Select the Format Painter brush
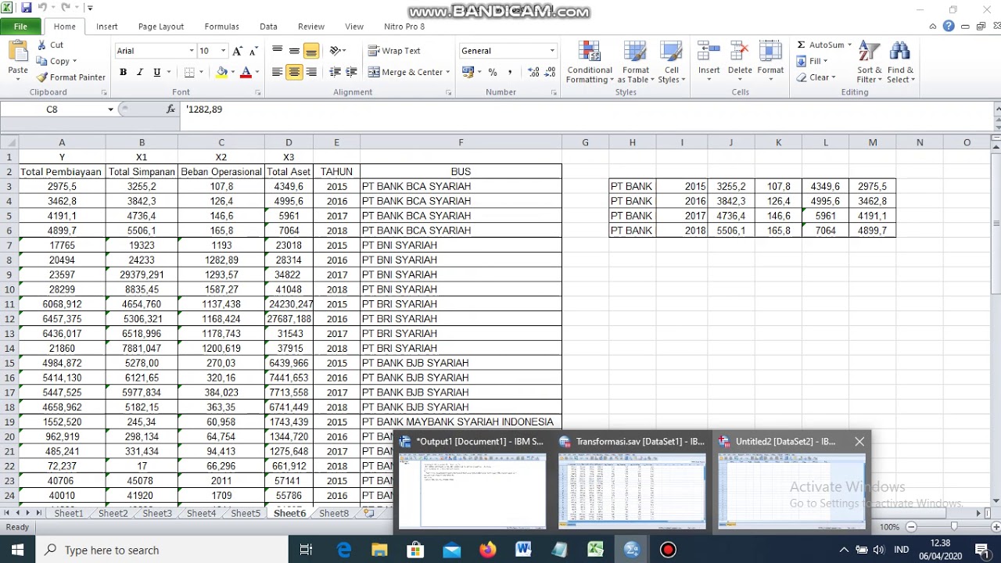 pyautogui.click(x=42, y=77)
